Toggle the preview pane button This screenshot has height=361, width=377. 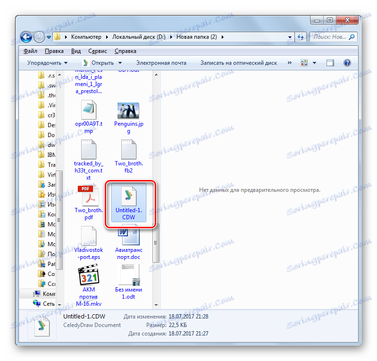point(330,63)
